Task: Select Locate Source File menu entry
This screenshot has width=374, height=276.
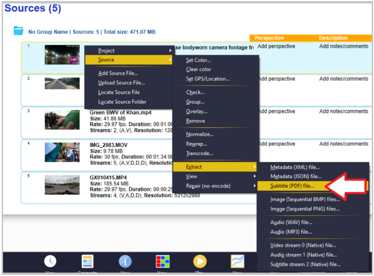Action: pos(129,92)
